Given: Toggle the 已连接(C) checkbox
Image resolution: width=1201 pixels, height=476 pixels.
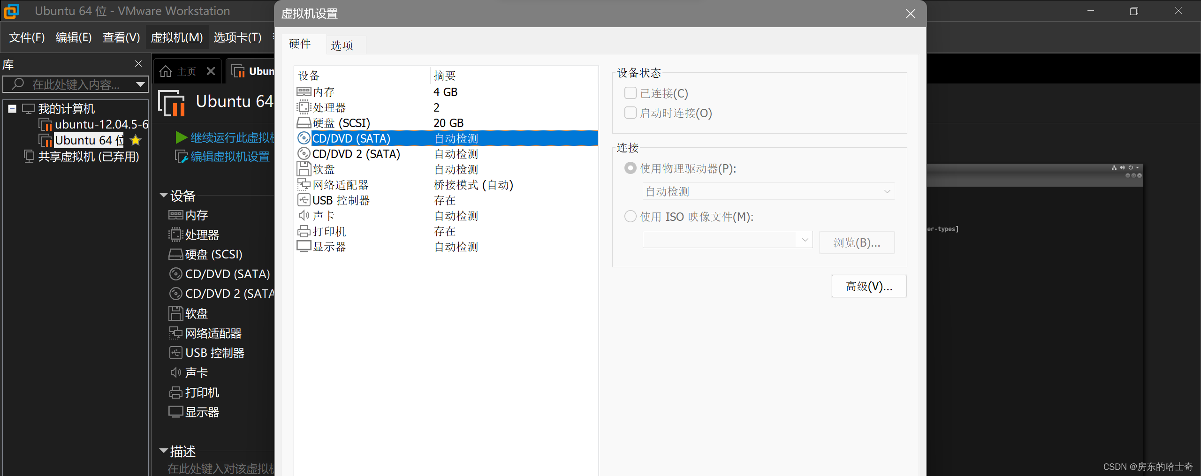Looking at the screenshot, I should click(631, 93).
